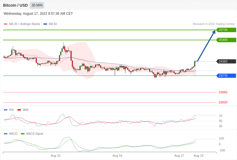Click the 23050 support level value
This screenshot has height=160, width=237.
[223, 92]
